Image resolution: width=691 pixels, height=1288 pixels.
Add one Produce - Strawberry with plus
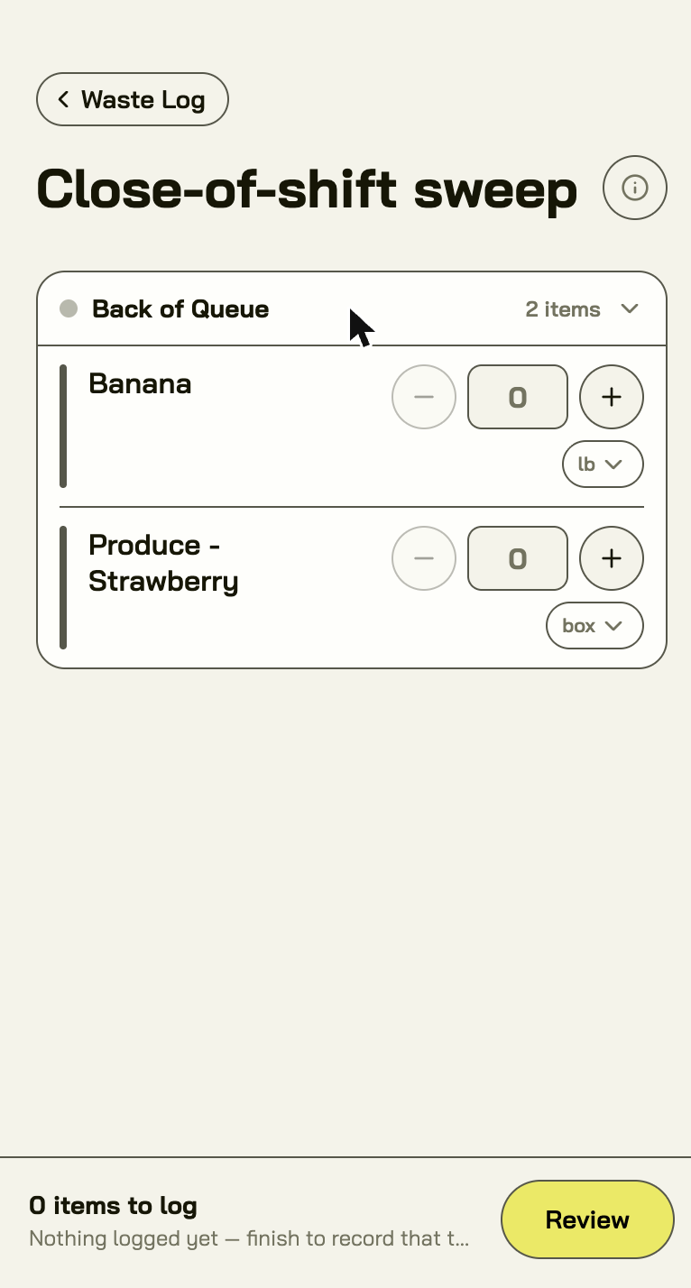[x=612, y=558]
